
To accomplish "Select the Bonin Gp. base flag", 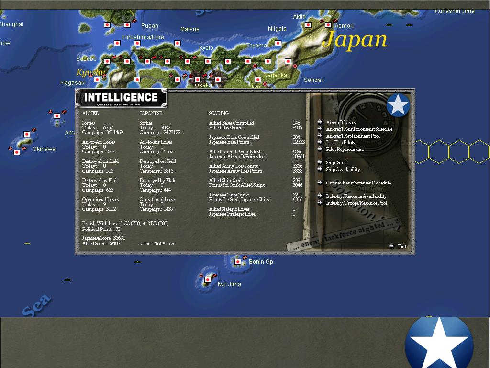I will pos(237,262).
